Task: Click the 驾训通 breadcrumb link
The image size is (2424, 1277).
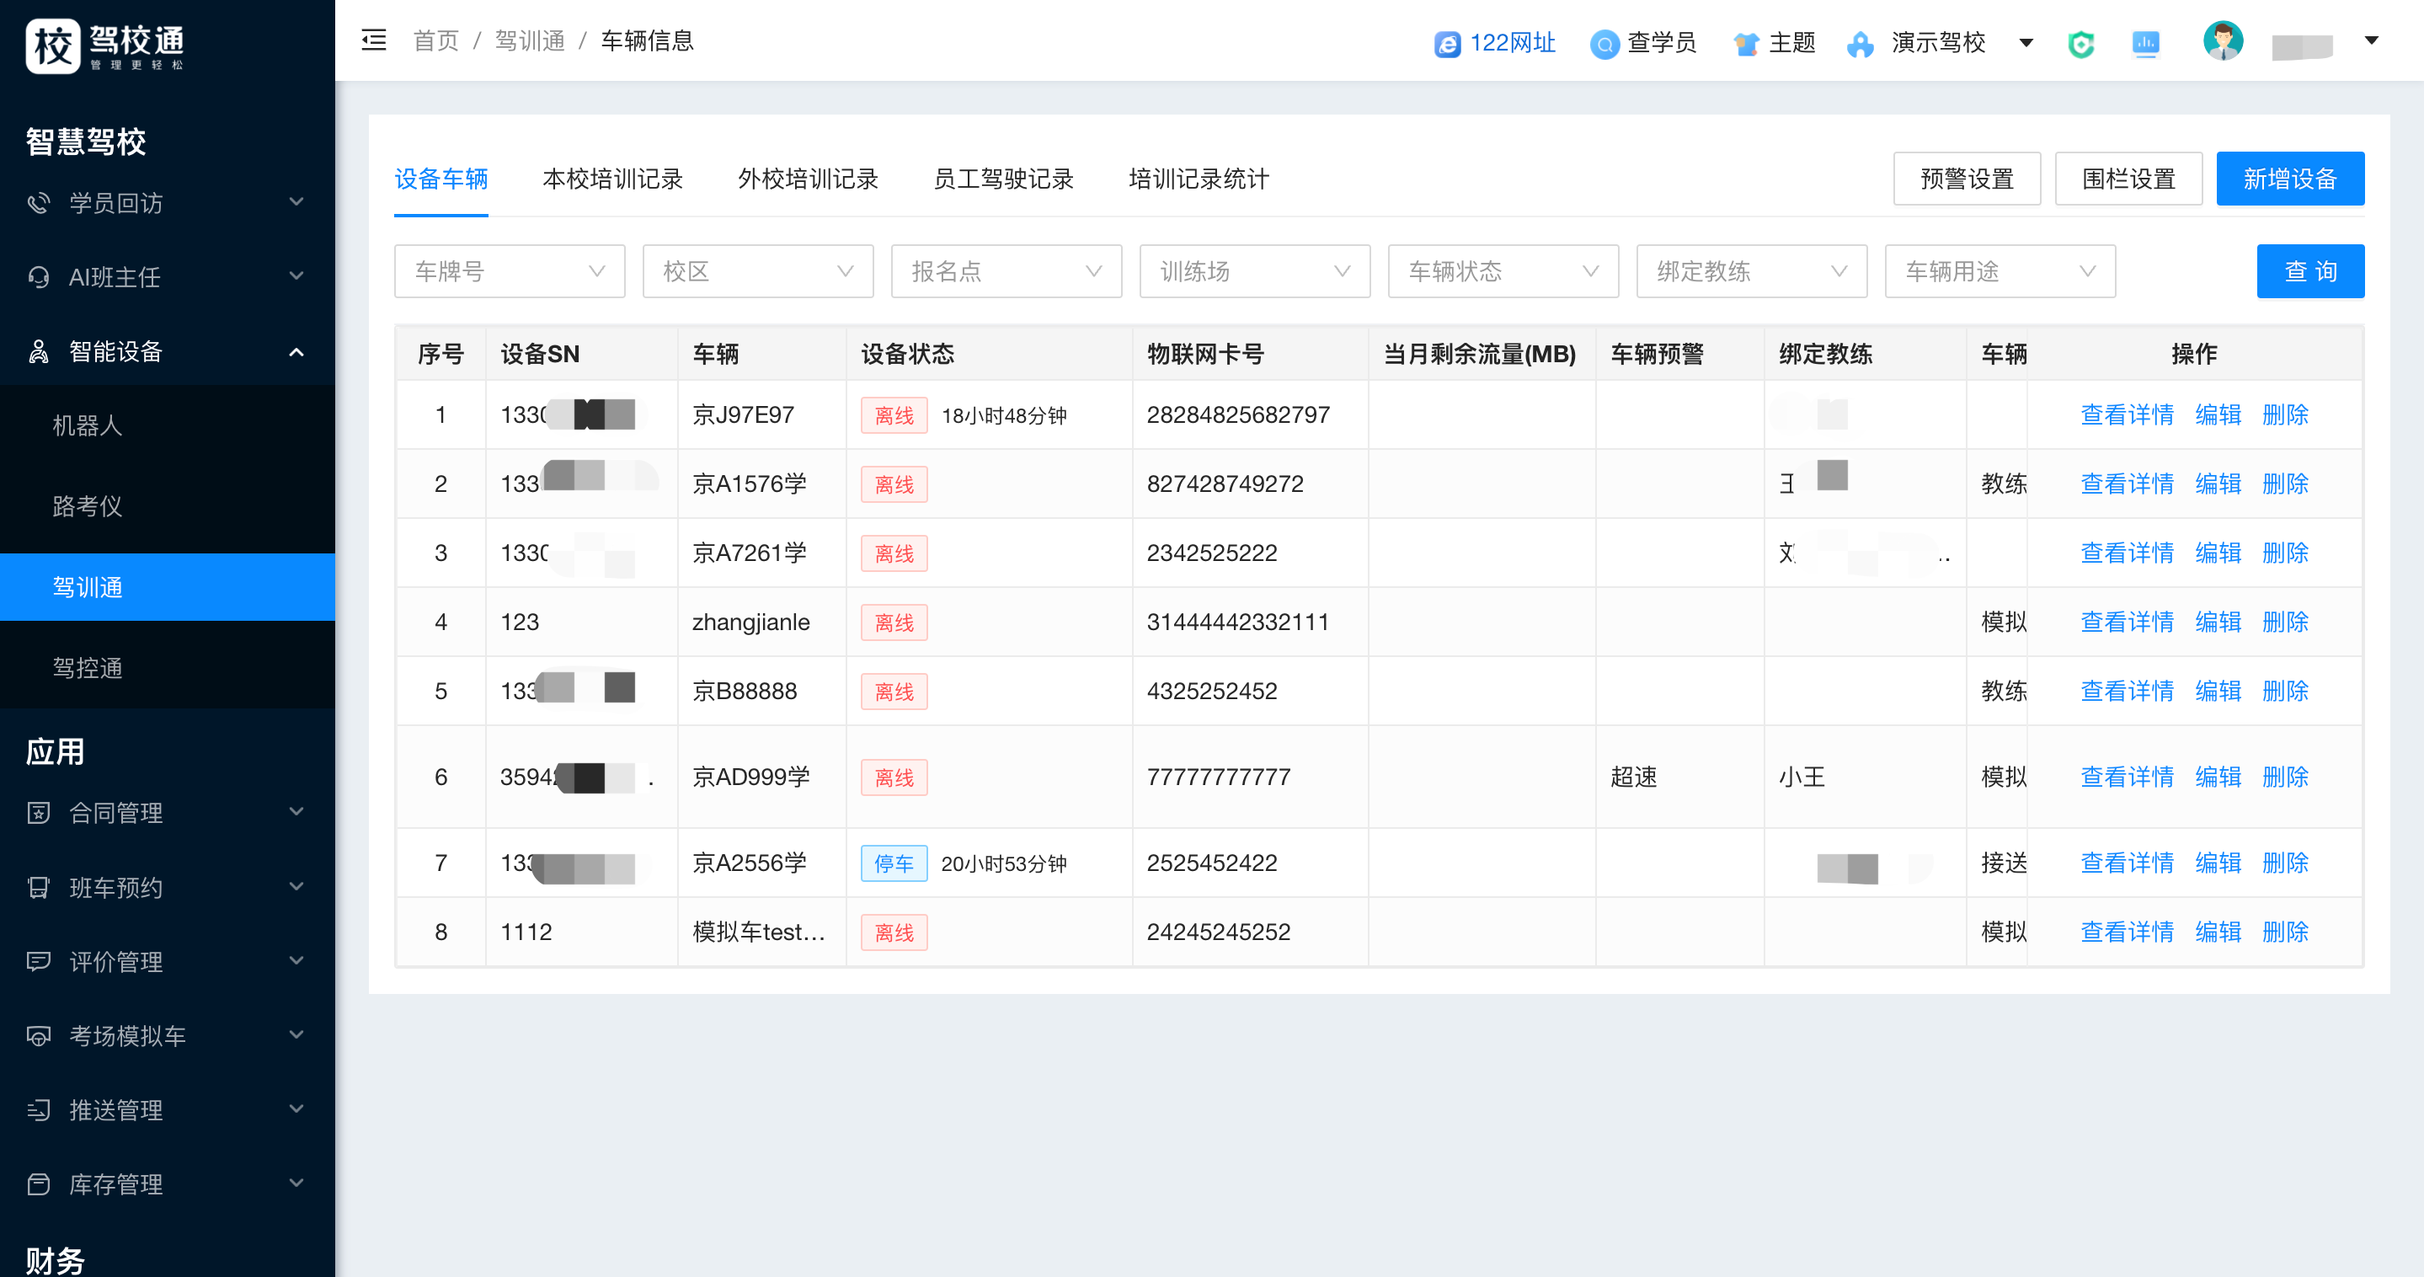Action: click(530, 40)
